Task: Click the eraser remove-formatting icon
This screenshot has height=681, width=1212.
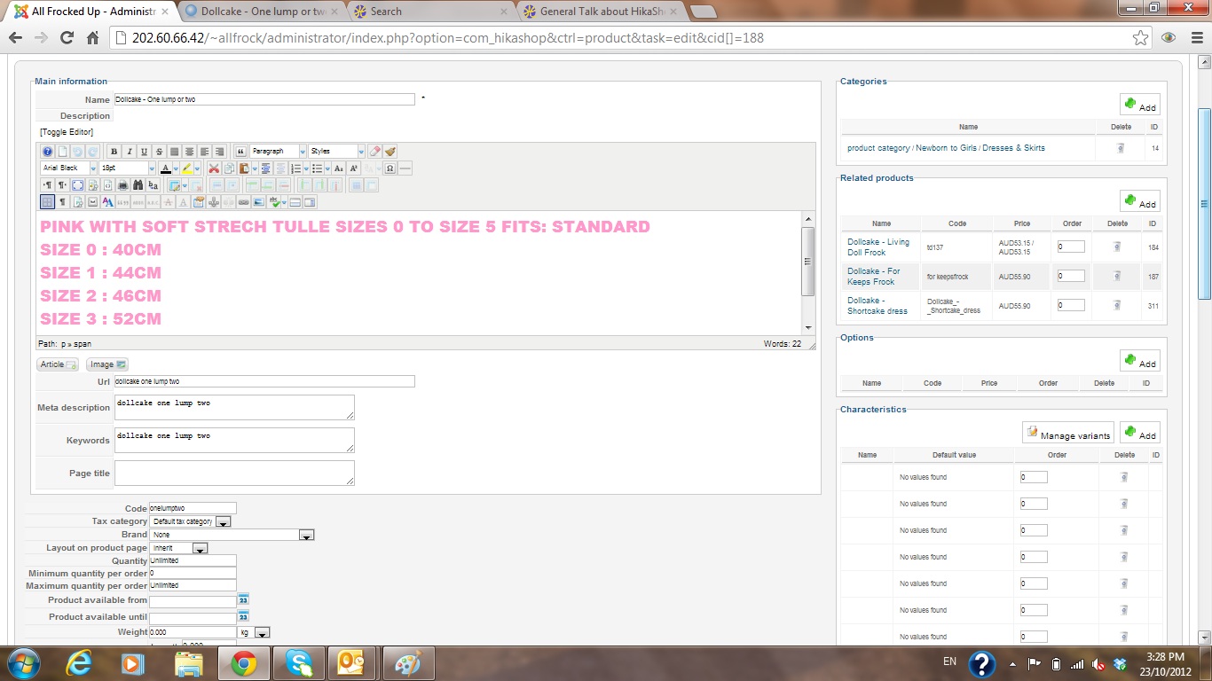Action: click(375, 152)
